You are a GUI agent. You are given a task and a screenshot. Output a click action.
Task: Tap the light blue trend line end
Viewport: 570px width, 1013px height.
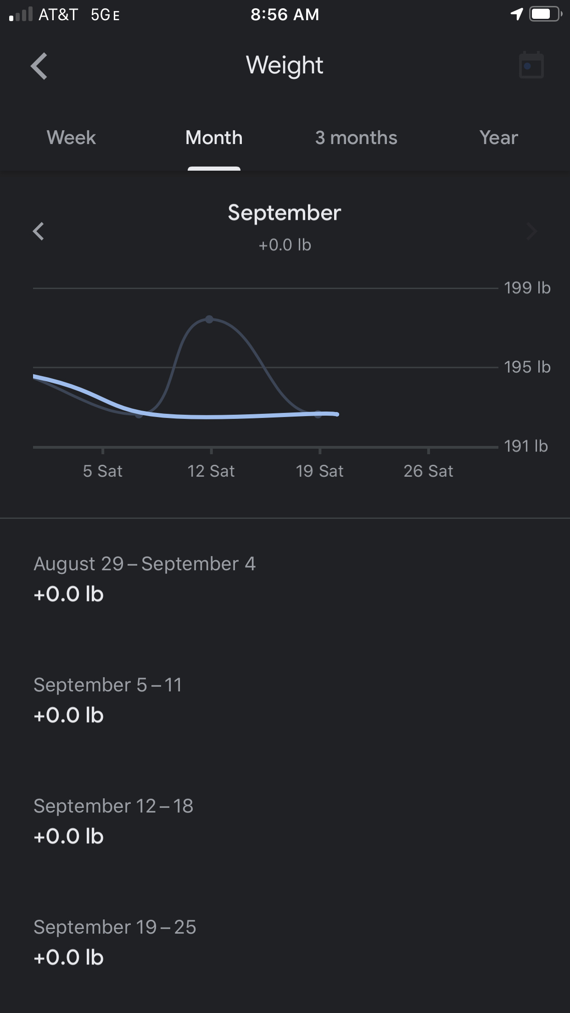click(337, 414)
